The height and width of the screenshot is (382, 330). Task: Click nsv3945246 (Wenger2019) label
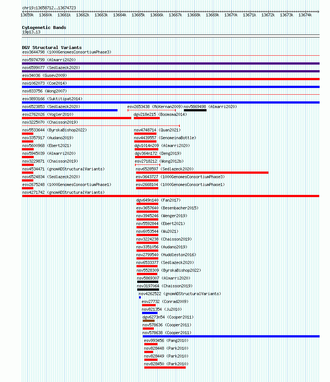click(162, 216)
